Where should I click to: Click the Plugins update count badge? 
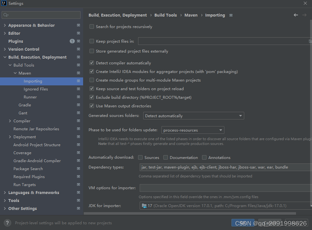[x=72, y=41]
